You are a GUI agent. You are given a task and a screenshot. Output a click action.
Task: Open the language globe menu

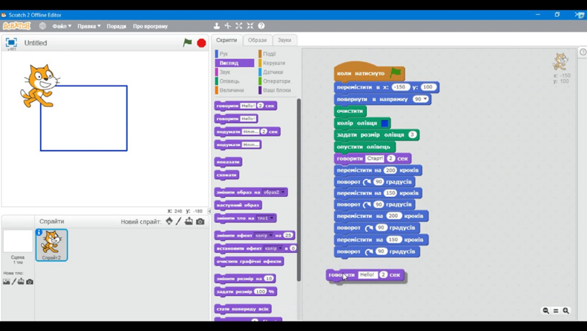tap(42, 26)
